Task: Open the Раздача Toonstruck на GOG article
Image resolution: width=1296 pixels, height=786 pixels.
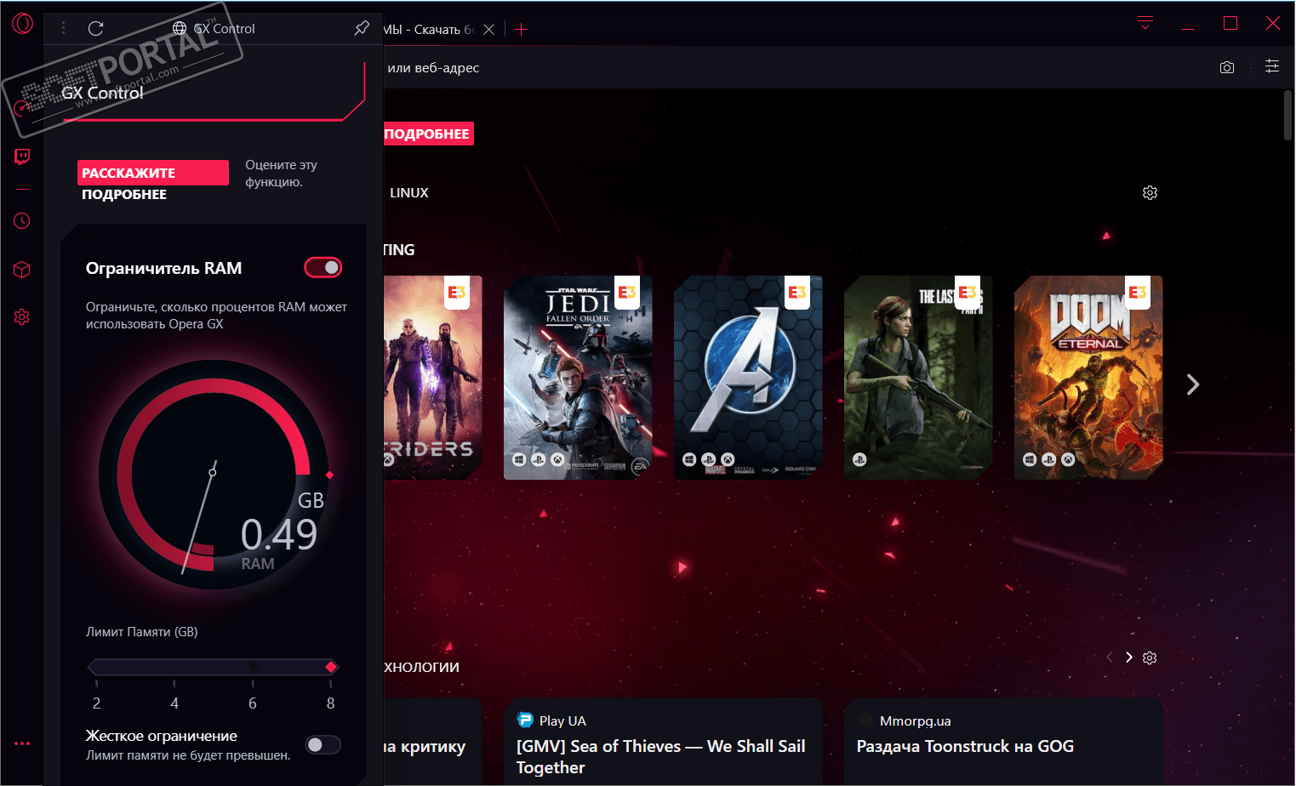Action: 965,746
